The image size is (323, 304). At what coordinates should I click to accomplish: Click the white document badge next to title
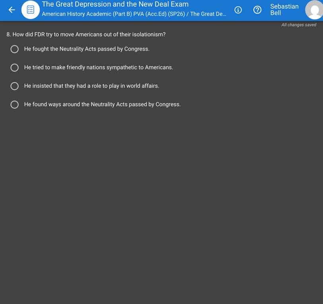click(31, 10)
